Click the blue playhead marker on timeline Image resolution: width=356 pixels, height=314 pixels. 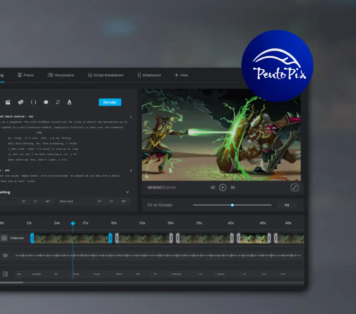coord(73,224)
